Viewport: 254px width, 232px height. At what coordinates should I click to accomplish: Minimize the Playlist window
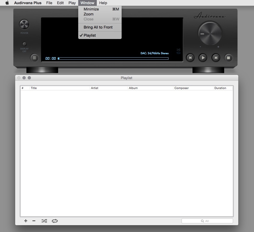pos(24,78)
